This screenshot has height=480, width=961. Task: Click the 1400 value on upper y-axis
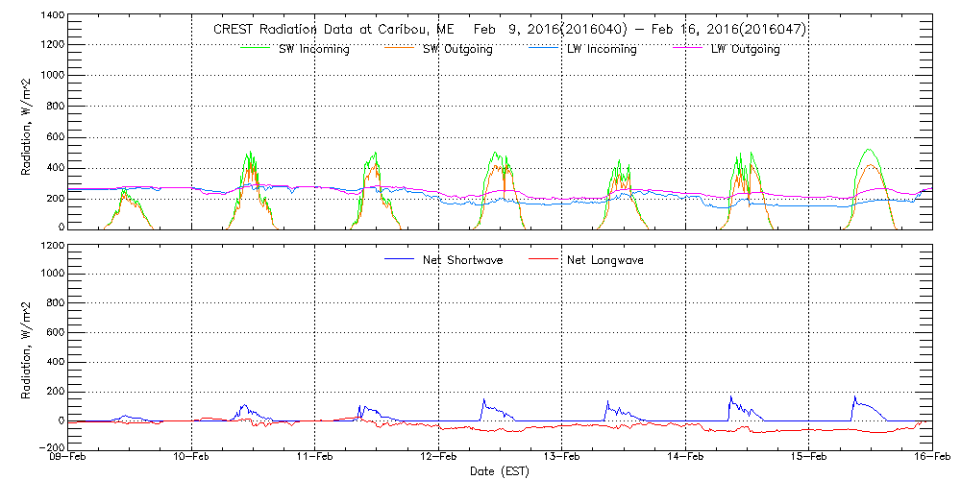[52, 16]
